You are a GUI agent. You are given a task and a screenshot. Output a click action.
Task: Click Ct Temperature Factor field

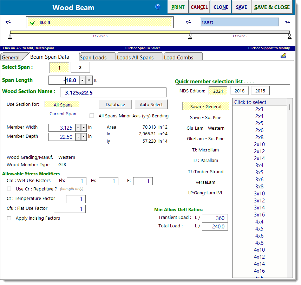[x=76, y=199]
